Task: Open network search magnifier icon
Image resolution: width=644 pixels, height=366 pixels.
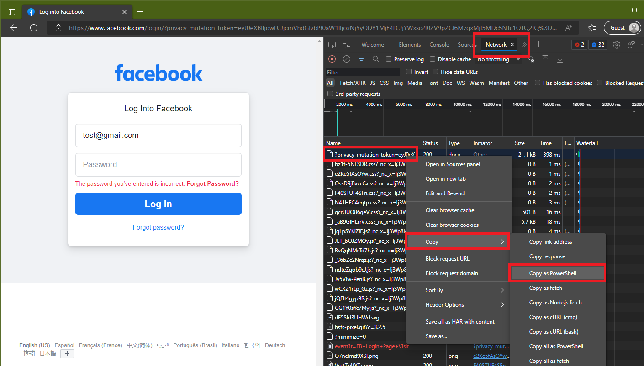Action: 375,59
